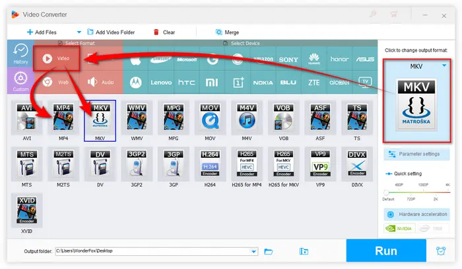Choose the XVID encoder format
462x269 pixels.
27,210
